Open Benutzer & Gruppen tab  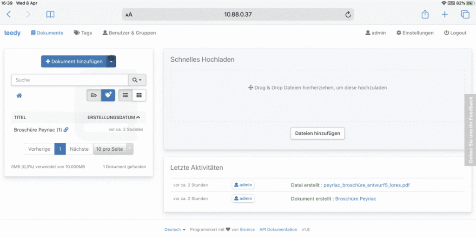click(x=129, y=33)
